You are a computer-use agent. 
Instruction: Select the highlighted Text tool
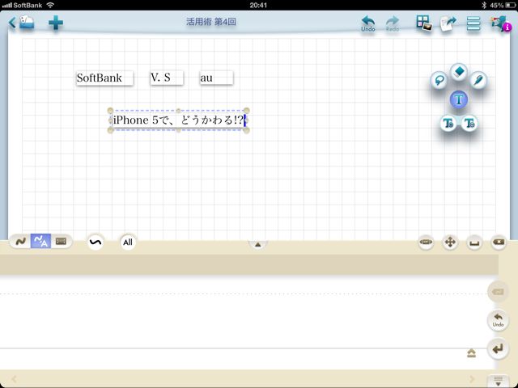(x=459, y=99)
